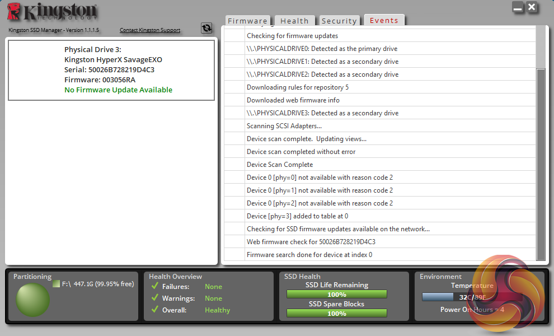Click the Kingston Technology logo
The height and width of the screenshot is (336, 554).
point(52,12)
